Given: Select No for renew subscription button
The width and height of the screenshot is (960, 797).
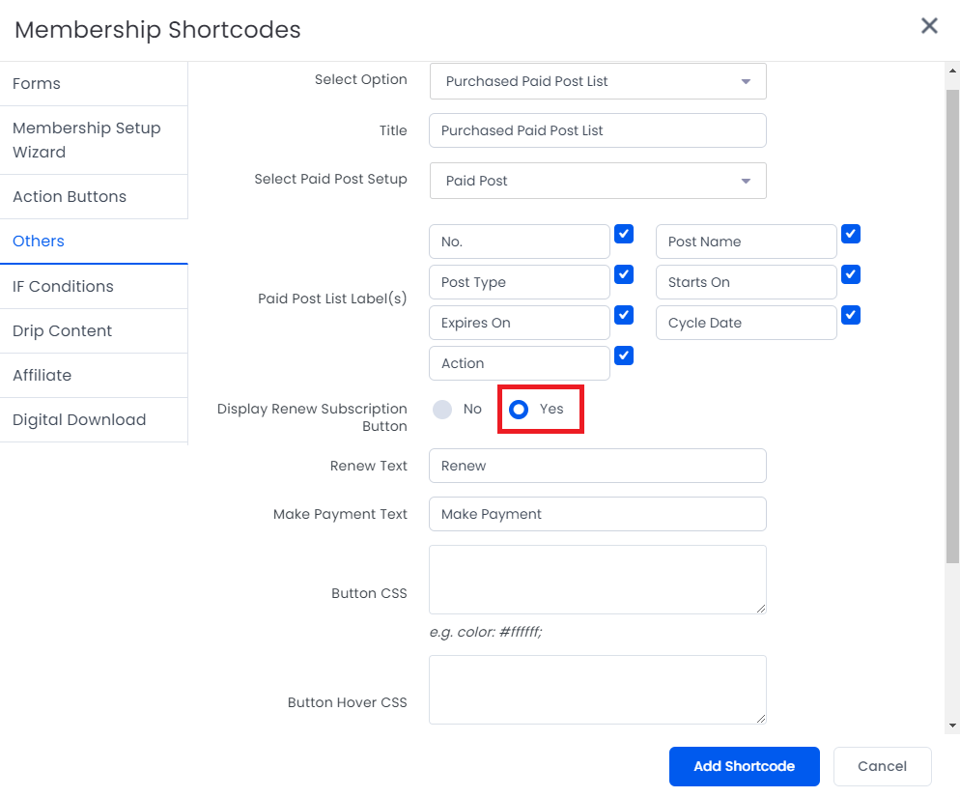Looking at the screenshot, I should click(x=442, y=410).
